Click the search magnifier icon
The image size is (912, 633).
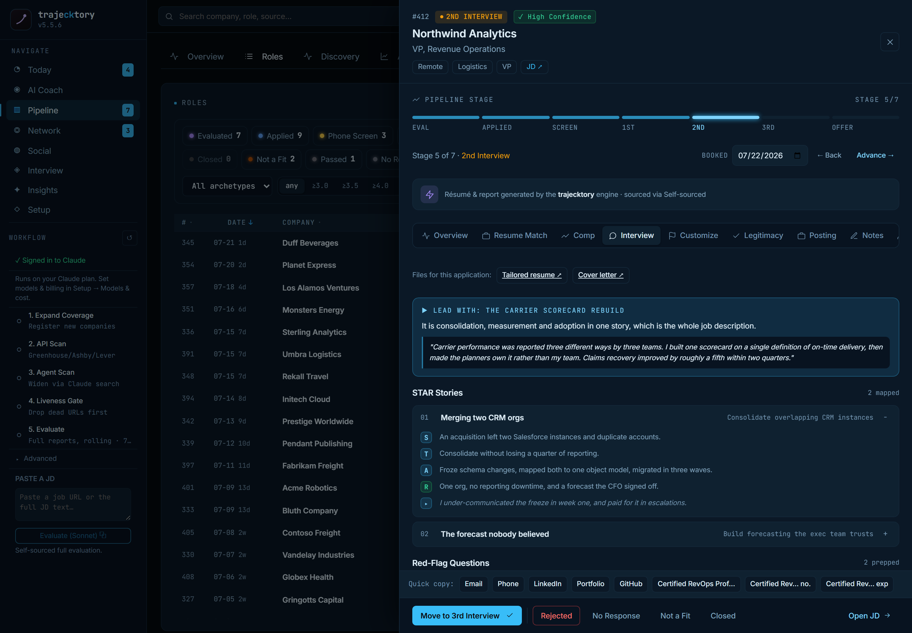tap(169, 16)
